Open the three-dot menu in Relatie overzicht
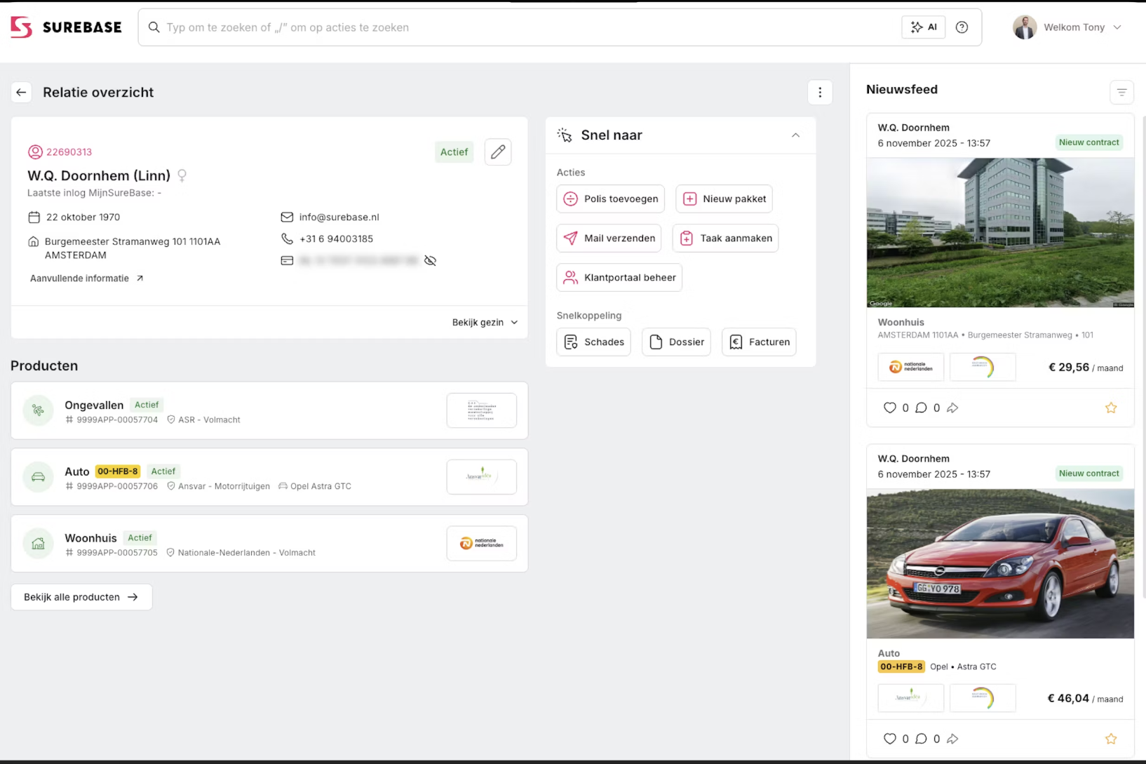The image size is (1146, 764). click(820, 92)
